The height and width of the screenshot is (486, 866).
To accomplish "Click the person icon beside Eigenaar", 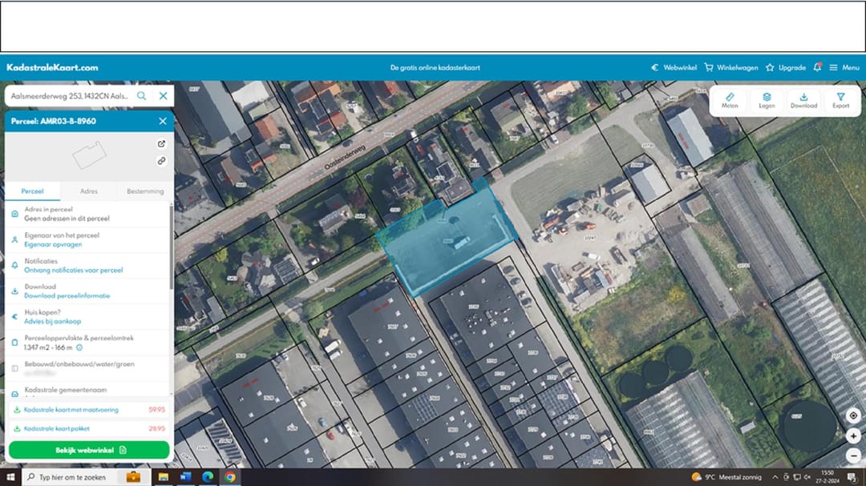I will (15, 239).
